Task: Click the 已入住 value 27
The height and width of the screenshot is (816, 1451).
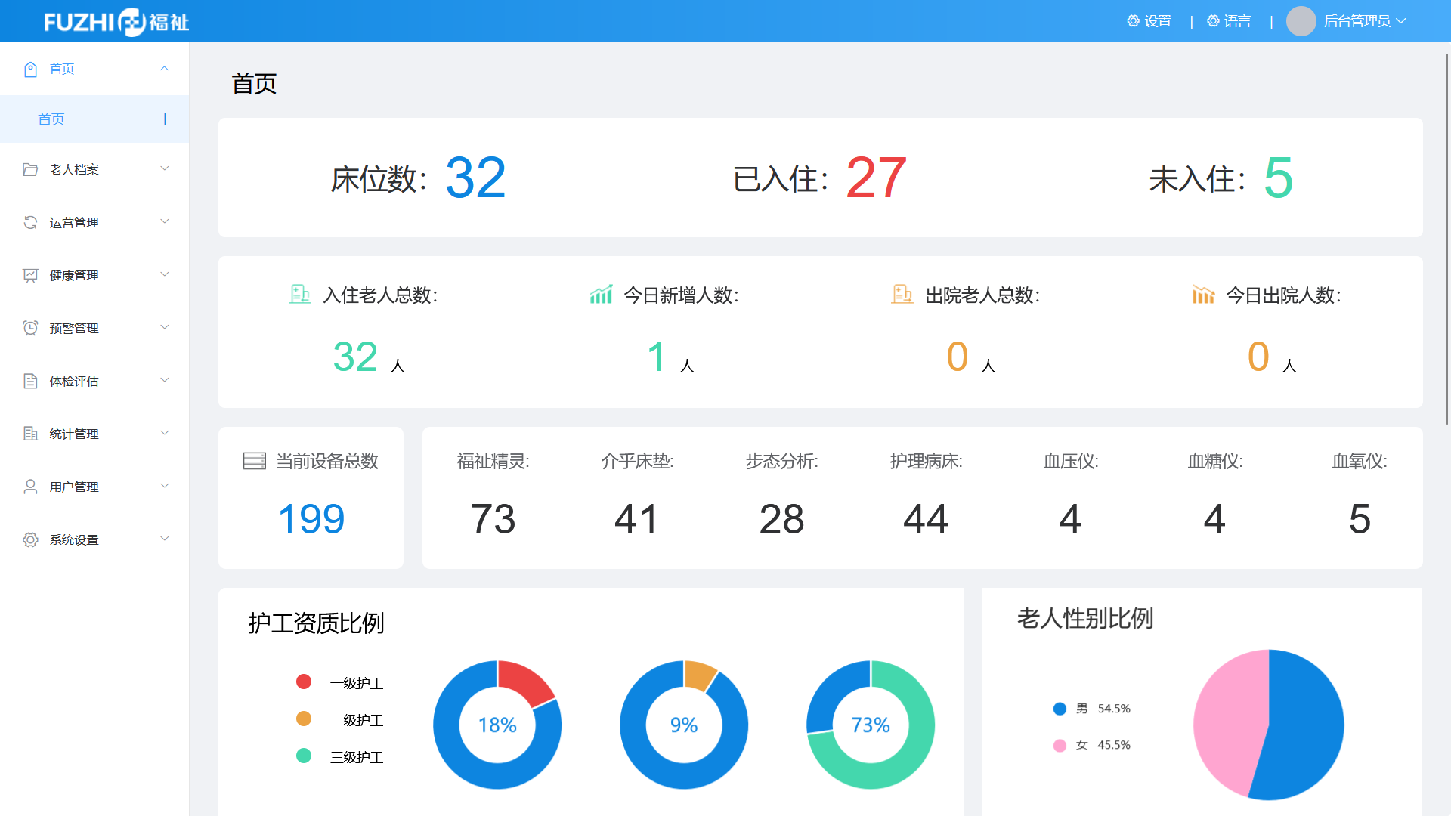Action: click(876, 178)
